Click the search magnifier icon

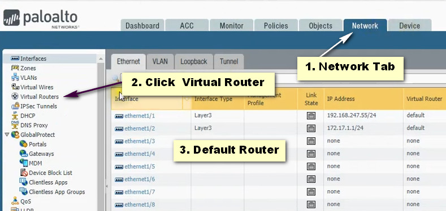tap(116, 78)
